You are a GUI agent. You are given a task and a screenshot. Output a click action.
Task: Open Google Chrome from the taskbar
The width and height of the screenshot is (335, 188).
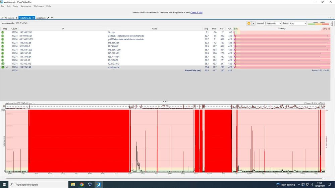point(81,185)
